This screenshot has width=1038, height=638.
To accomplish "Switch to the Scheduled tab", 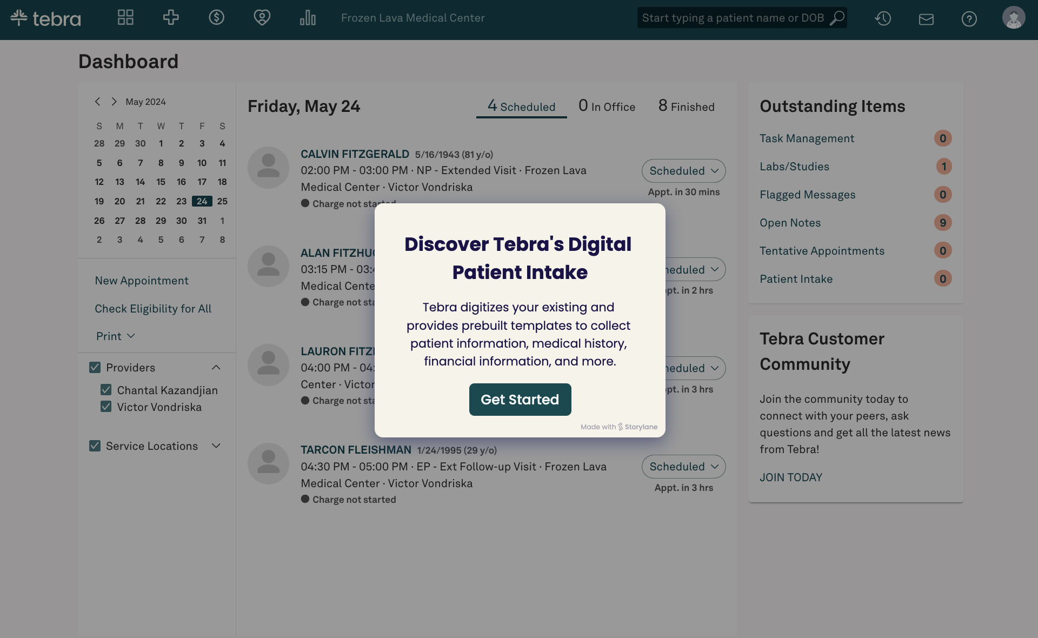I will [x=521, y=106].
